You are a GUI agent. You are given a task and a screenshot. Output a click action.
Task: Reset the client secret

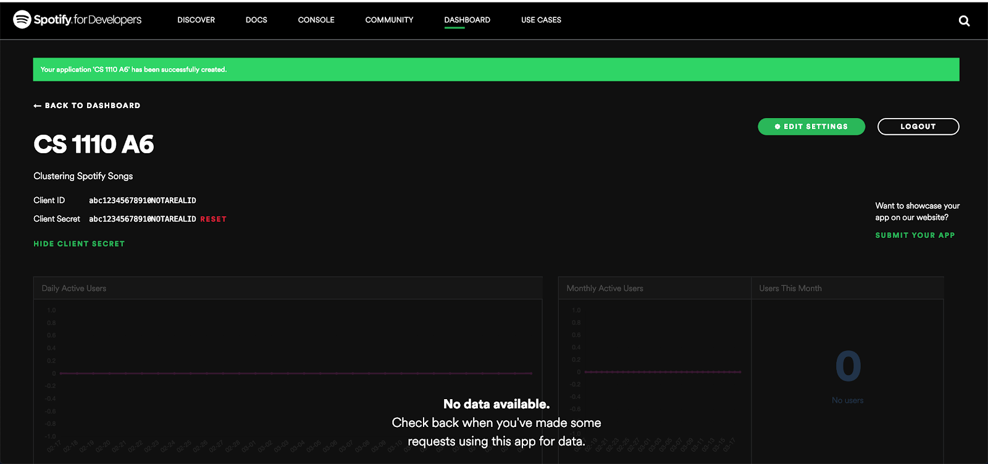(213, 219)
